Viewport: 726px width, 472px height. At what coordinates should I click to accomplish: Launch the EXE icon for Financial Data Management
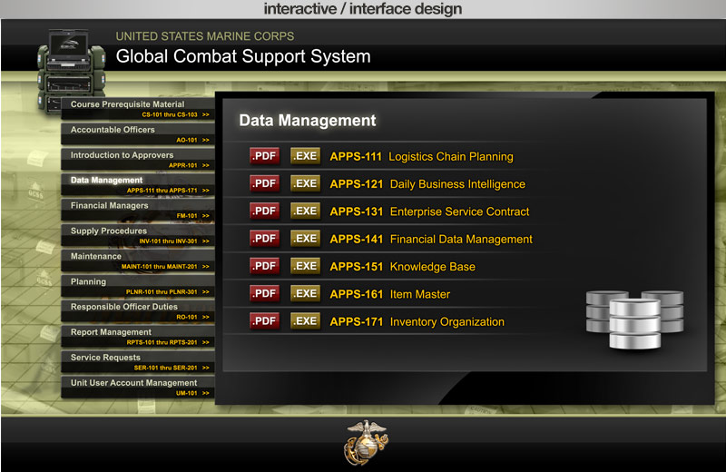(x=305, y=239)
